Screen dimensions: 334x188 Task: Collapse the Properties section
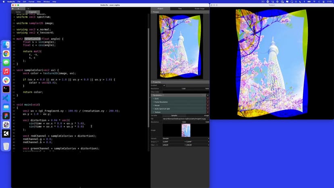152,82
